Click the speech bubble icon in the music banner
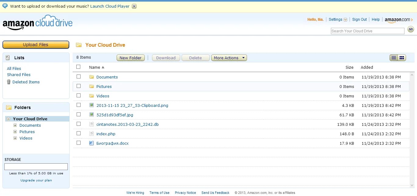Image resolution: width=417 pixels, height=196 pixels. tap(5, 6)
